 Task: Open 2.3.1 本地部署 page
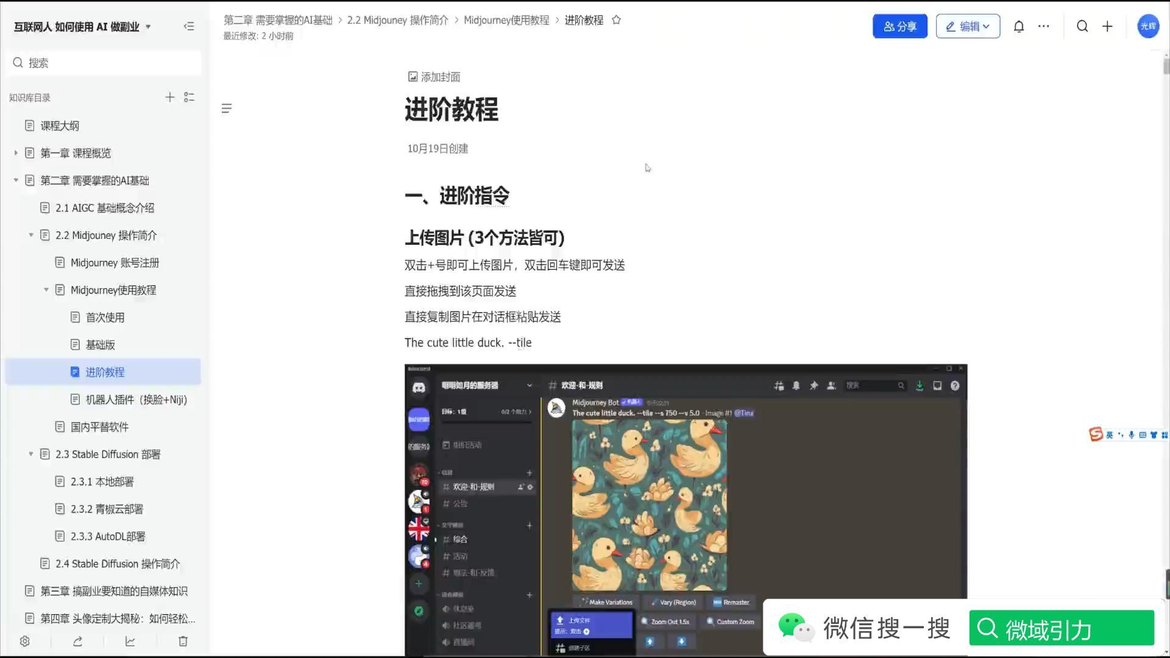point(104,482)
